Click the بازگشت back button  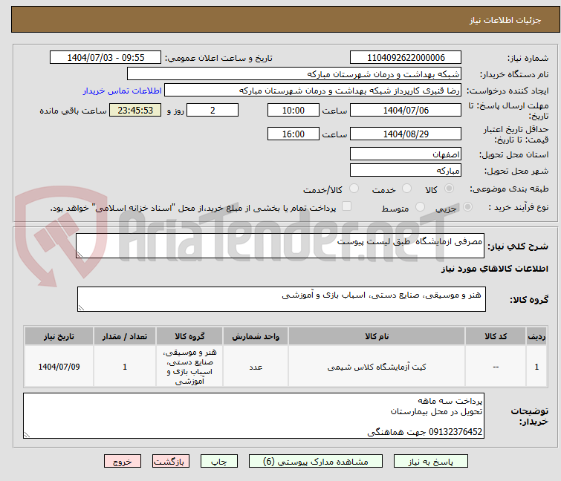171,462
